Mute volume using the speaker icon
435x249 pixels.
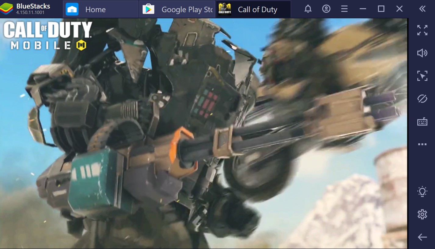coord(422,53)
